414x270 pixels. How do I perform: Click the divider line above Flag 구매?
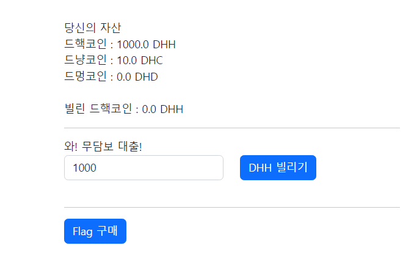[x=232, y=208]
